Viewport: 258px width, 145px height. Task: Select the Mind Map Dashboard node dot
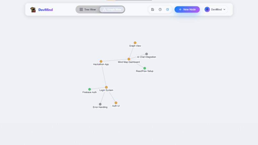pyautogui.click(x=129, y=59)
